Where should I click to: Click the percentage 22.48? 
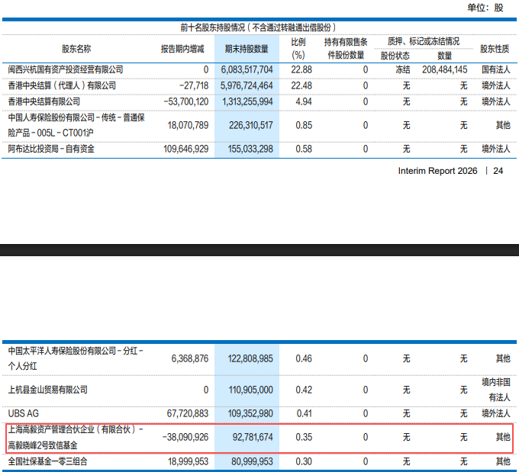pos(301,85)
